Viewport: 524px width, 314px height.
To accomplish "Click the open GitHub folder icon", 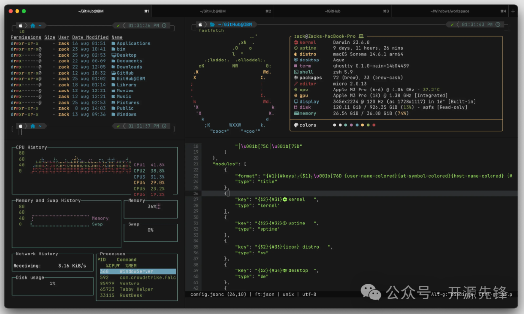I will pyautogui.click(x=114, y=73).
